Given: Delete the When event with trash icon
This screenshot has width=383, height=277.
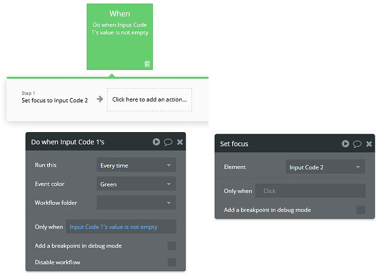Looking at the screenshot, I should [x=147, y=64].
